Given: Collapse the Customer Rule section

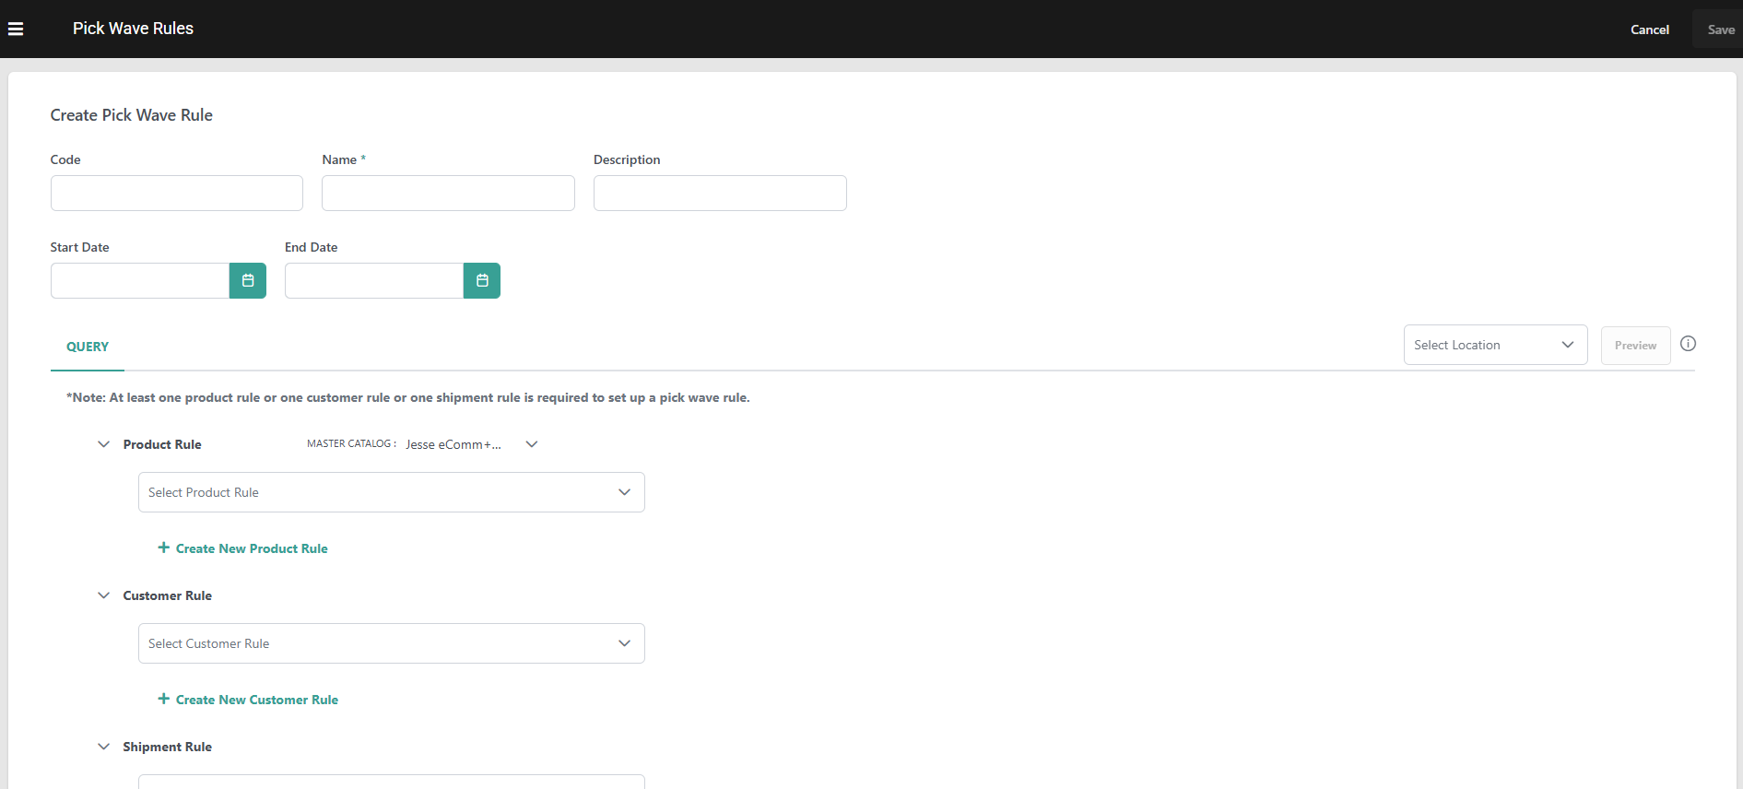Looking at the screenshot, I should tap(103, 595).
